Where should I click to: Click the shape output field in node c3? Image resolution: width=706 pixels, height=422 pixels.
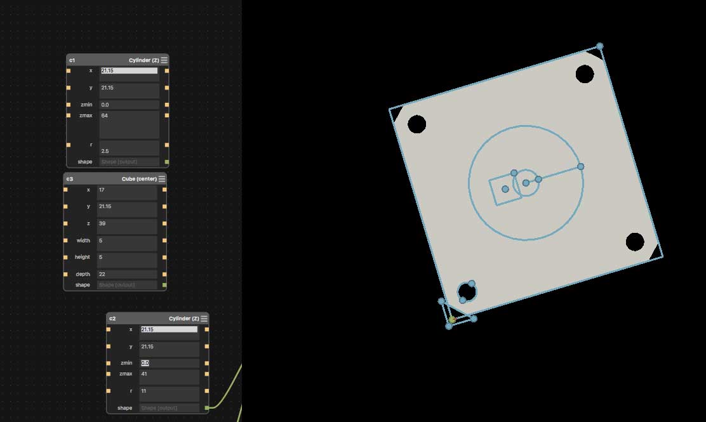click(x=127, y=285)
